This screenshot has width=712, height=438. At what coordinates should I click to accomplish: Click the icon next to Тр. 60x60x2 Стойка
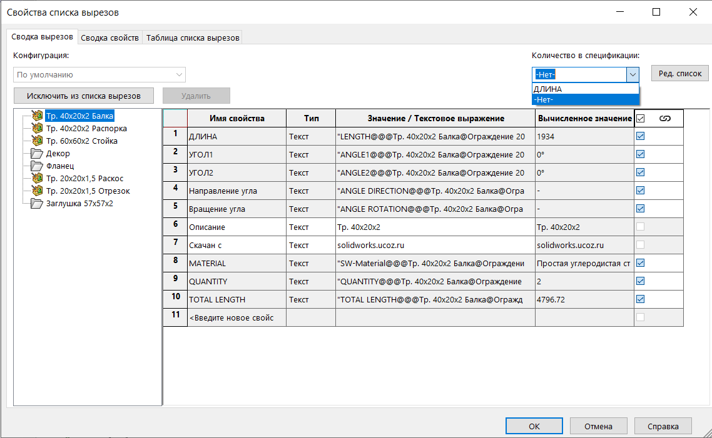(x=36, y=141)
